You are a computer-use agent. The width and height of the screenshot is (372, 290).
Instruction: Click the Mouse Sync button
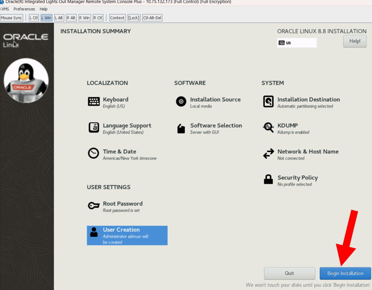[x=11, y=18]
